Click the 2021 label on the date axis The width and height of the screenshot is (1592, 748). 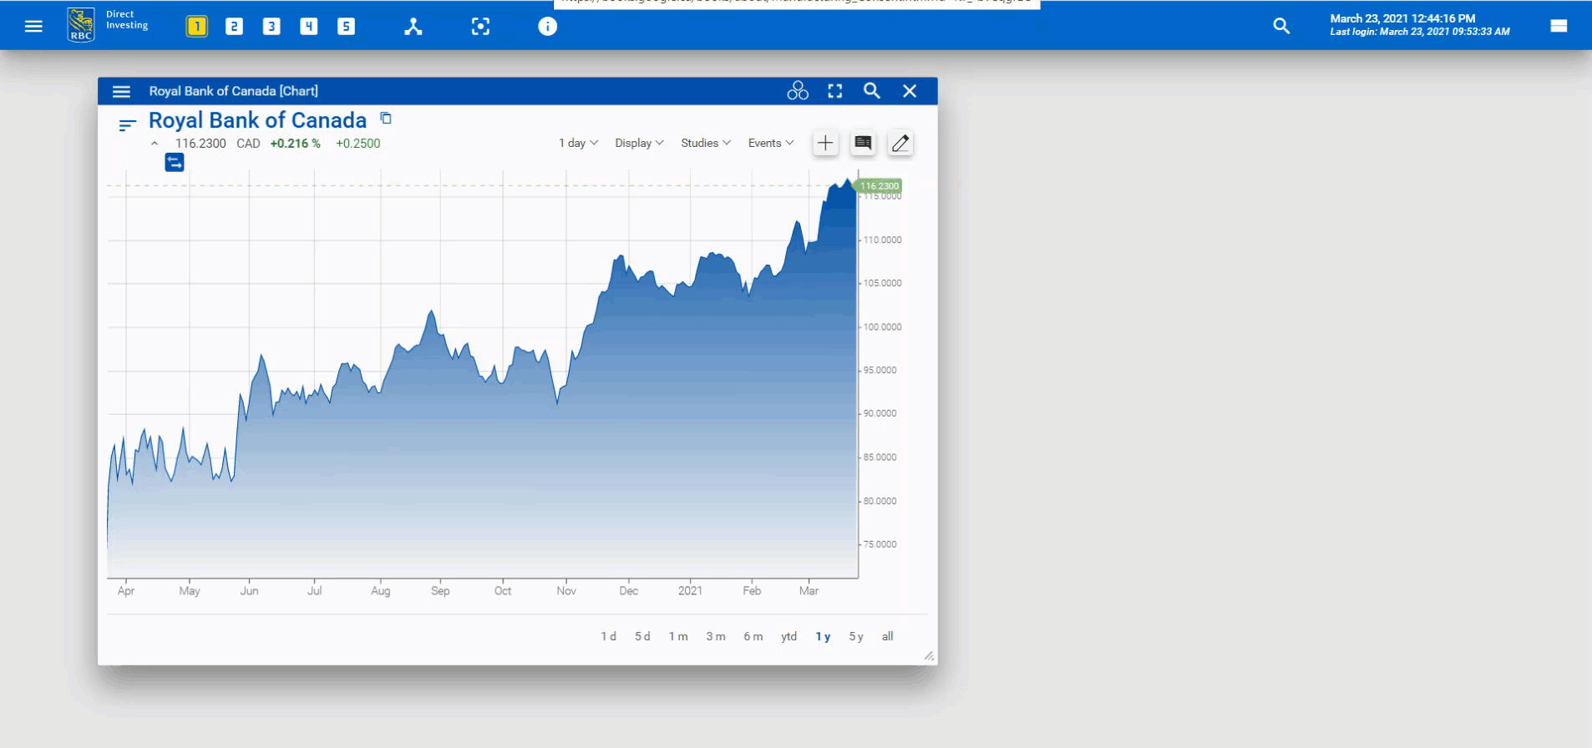click(690, 590)
